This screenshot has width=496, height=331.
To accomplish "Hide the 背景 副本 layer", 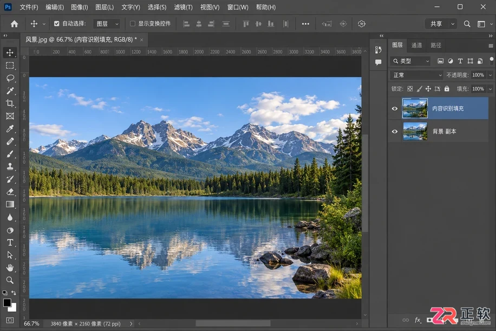I will (x=394, y=131).
